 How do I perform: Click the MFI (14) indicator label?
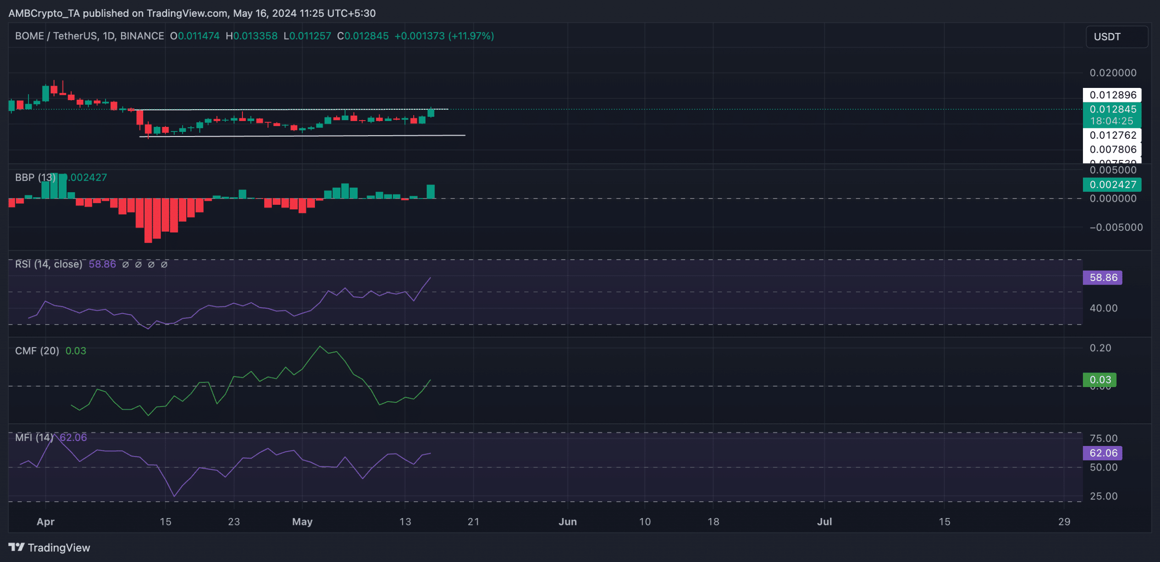[x=34, y=437]
